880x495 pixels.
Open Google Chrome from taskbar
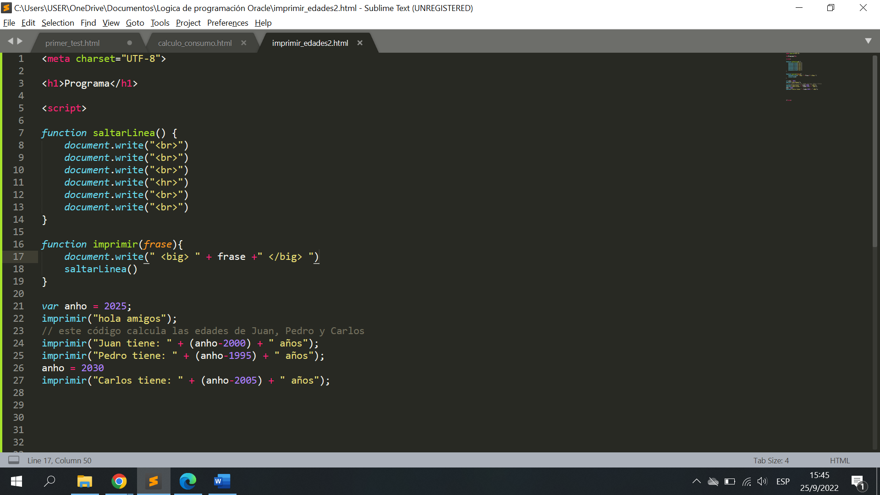point(119,481)
